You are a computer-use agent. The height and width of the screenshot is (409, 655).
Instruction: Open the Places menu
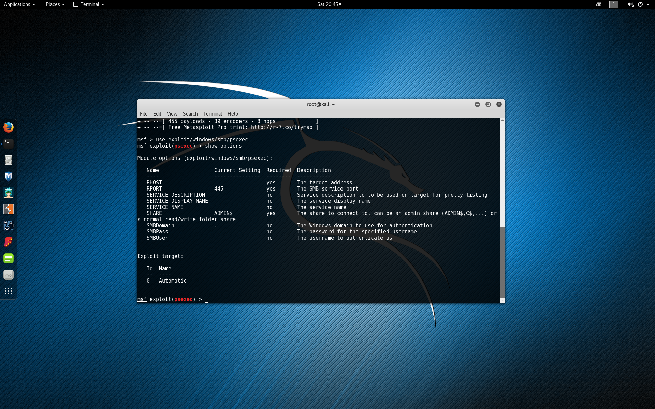point(55,4)
